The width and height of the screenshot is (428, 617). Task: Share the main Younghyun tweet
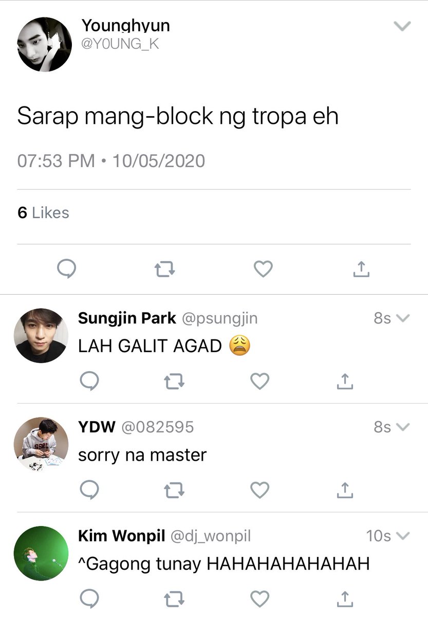click(x=361, y=268)
